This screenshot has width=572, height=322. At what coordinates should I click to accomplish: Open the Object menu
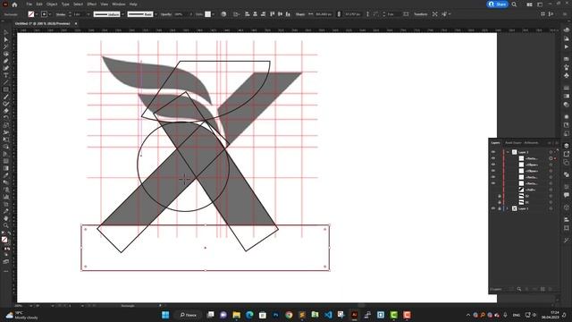tap(52, 4)
